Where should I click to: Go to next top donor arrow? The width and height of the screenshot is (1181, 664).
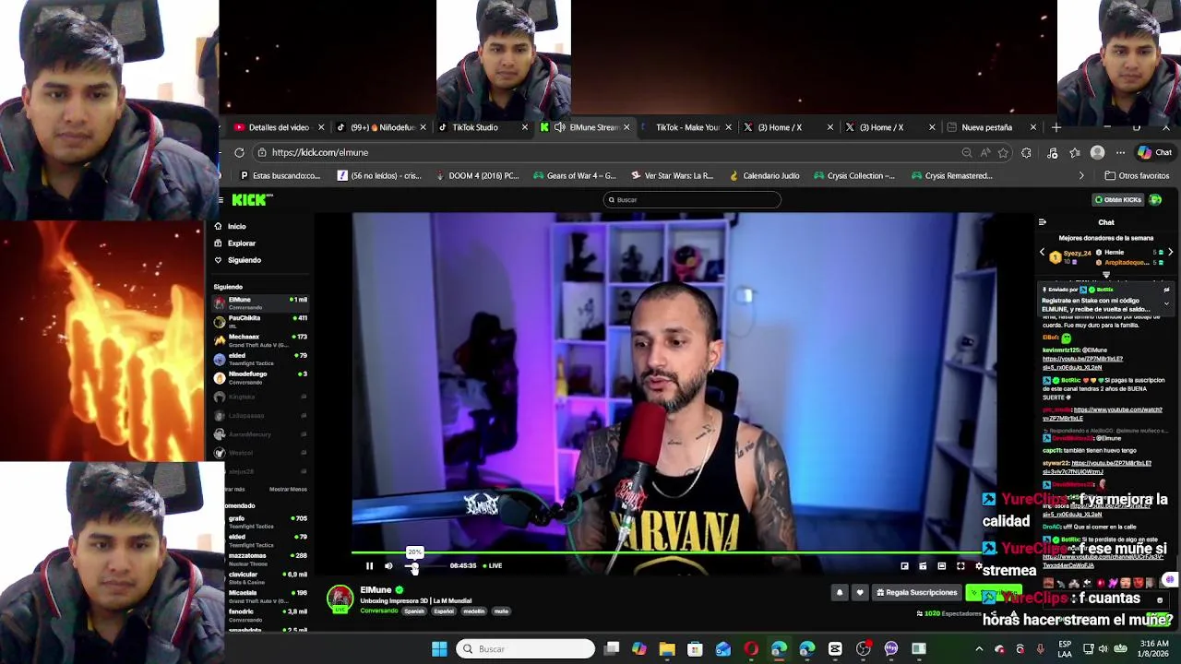[x=1170, y=252]
